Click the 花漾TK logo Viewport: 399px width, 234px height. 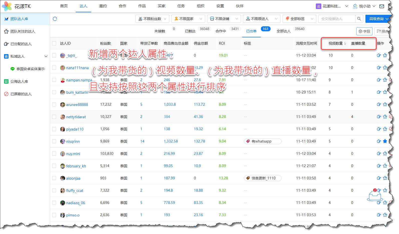tap(17, 6)
